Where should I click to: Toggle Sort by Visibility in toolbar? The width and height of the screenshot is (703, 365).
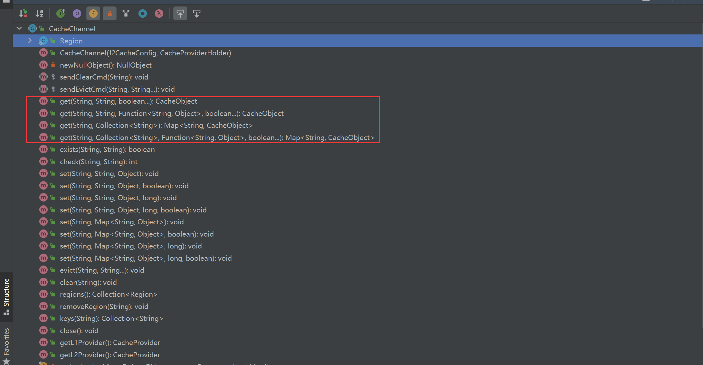[x=23, y=14]
